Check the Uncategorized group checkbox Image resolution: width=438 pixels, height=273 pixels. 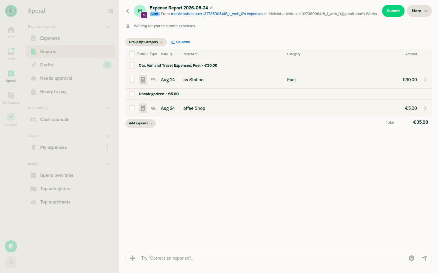[x=132, y=94]
